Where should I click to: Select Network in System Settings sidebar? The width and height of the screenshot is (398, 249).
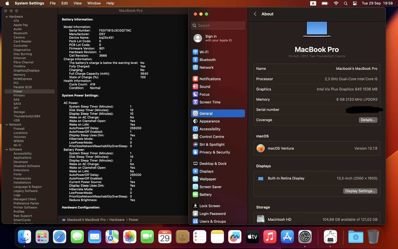[218, 68]
